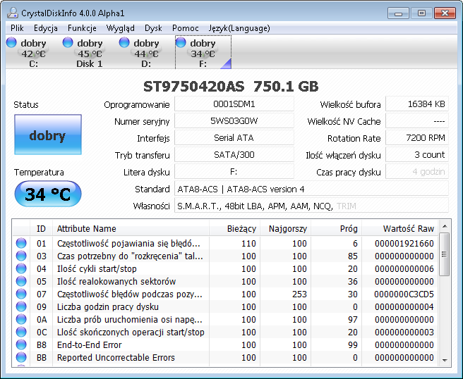
Task: Click the Interfejs field Serial ATA
Action: click(234, 137)
